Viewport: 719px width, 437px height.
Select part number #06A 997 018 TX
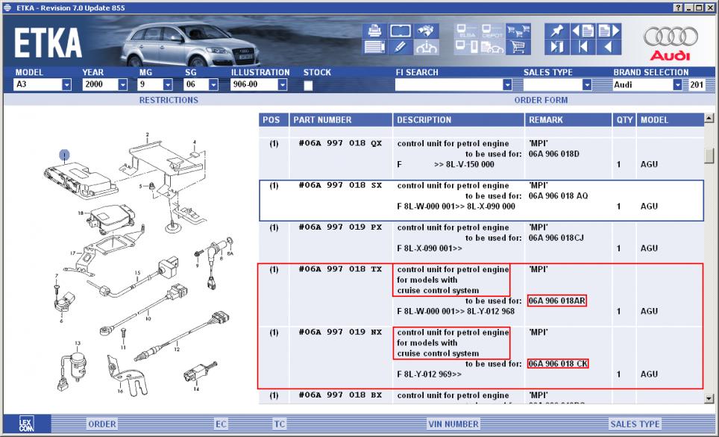pos(340,269)
